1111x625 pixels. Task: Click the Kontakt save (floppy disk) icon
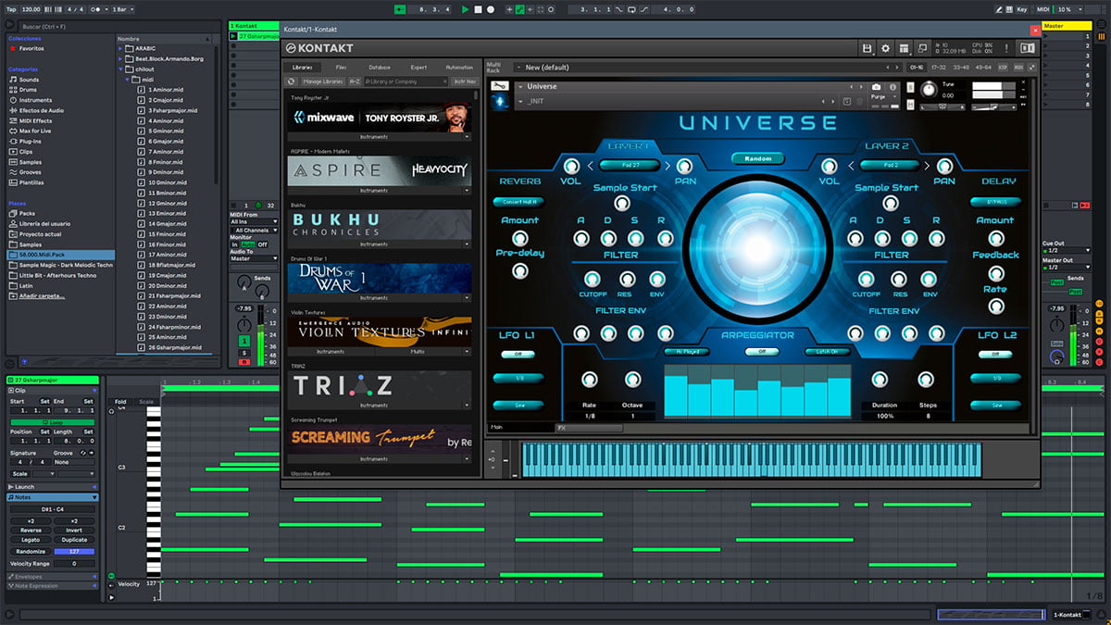pyautogui.click(x=867, y=48)
